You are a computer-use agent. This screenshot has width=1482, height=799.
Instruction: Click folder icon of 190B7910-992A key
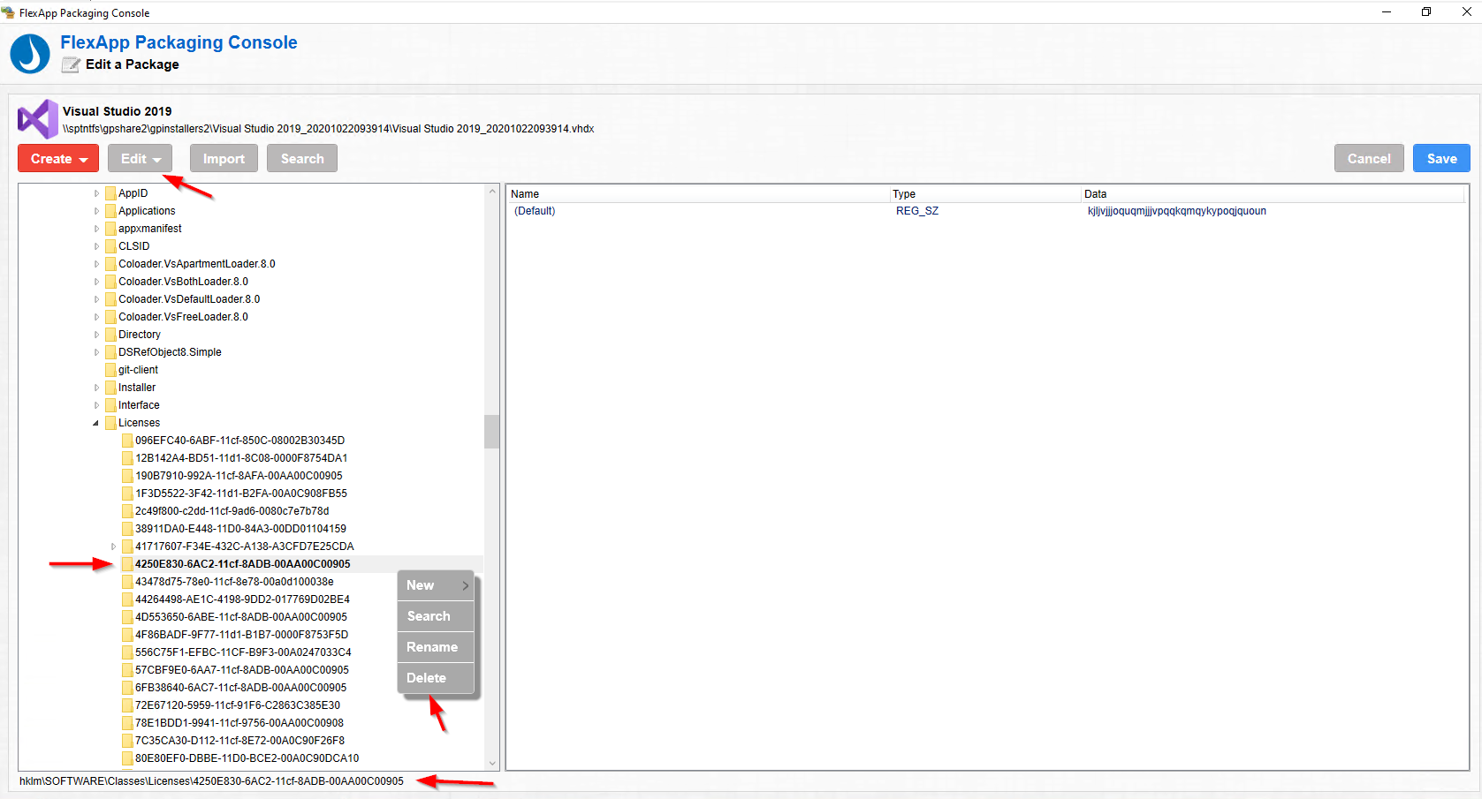(127, 476)
